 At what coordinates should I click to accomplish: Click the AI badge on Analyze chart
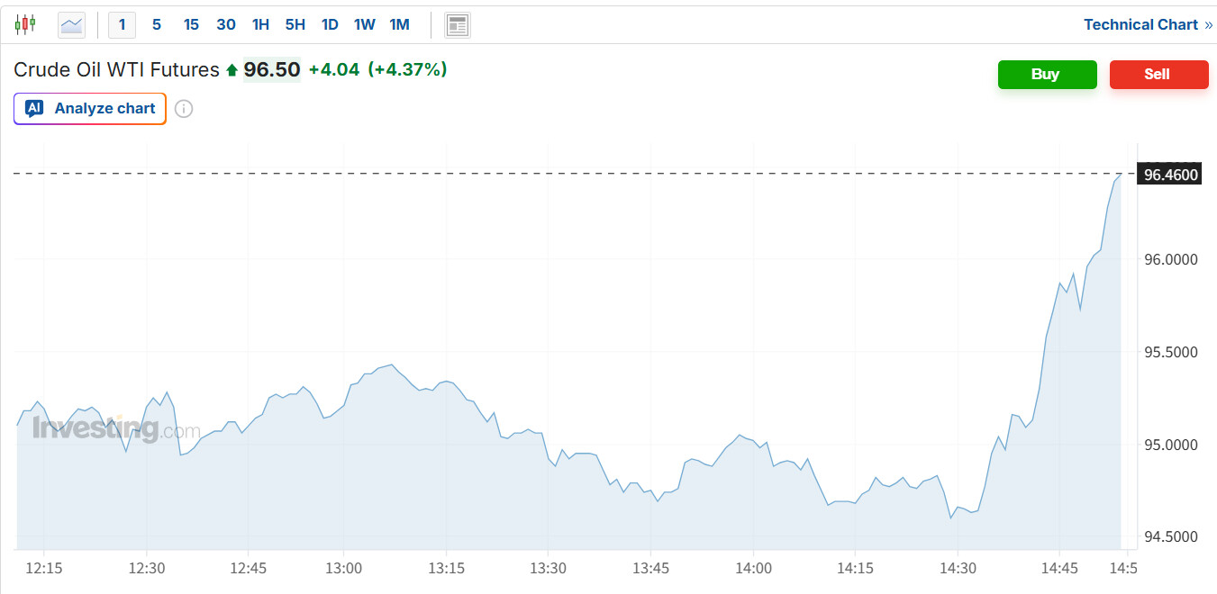click(x=34, y=108)
